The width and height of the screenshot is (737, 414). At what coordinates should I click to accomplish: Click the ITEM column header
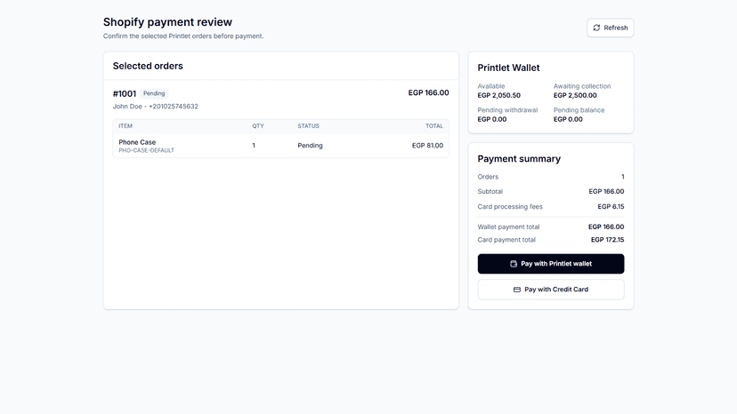coord(126,126)
